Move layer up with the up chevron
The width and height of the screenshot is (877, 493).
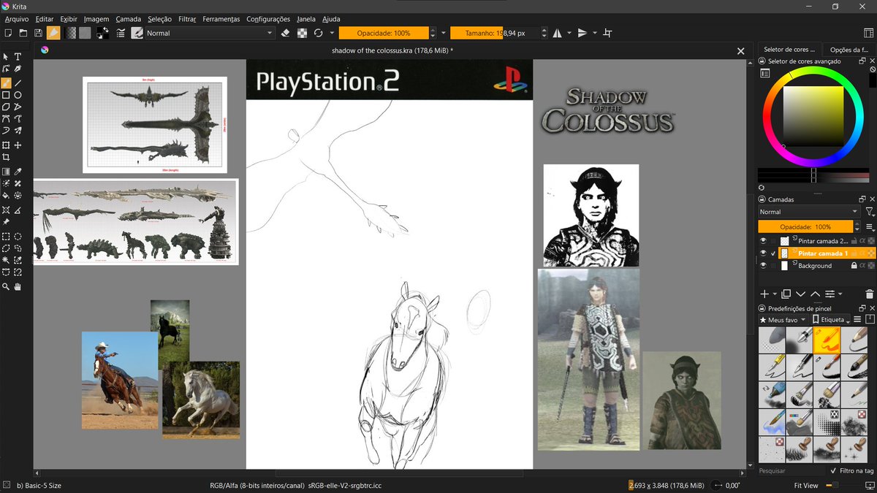pos(815,294)
